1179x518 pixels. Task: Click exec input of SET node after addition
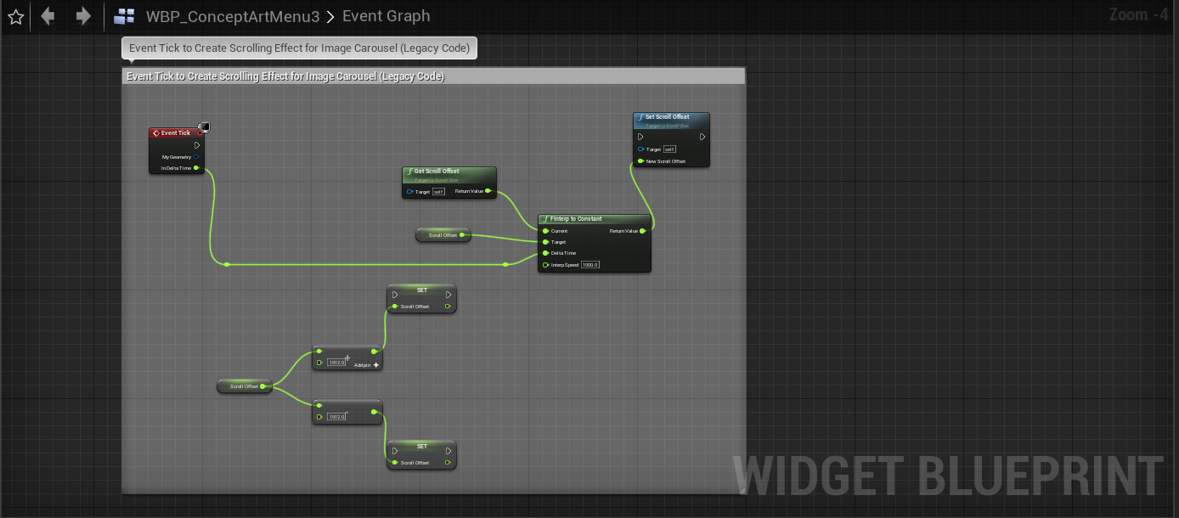click(x=395, y=296)
